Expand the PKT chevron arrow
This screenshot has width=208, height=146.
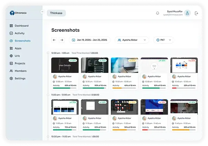point(170,40)
